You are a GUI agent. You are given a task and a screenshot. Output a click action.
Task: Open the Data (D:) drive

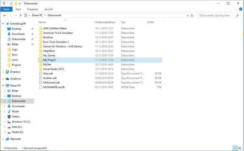17,127
